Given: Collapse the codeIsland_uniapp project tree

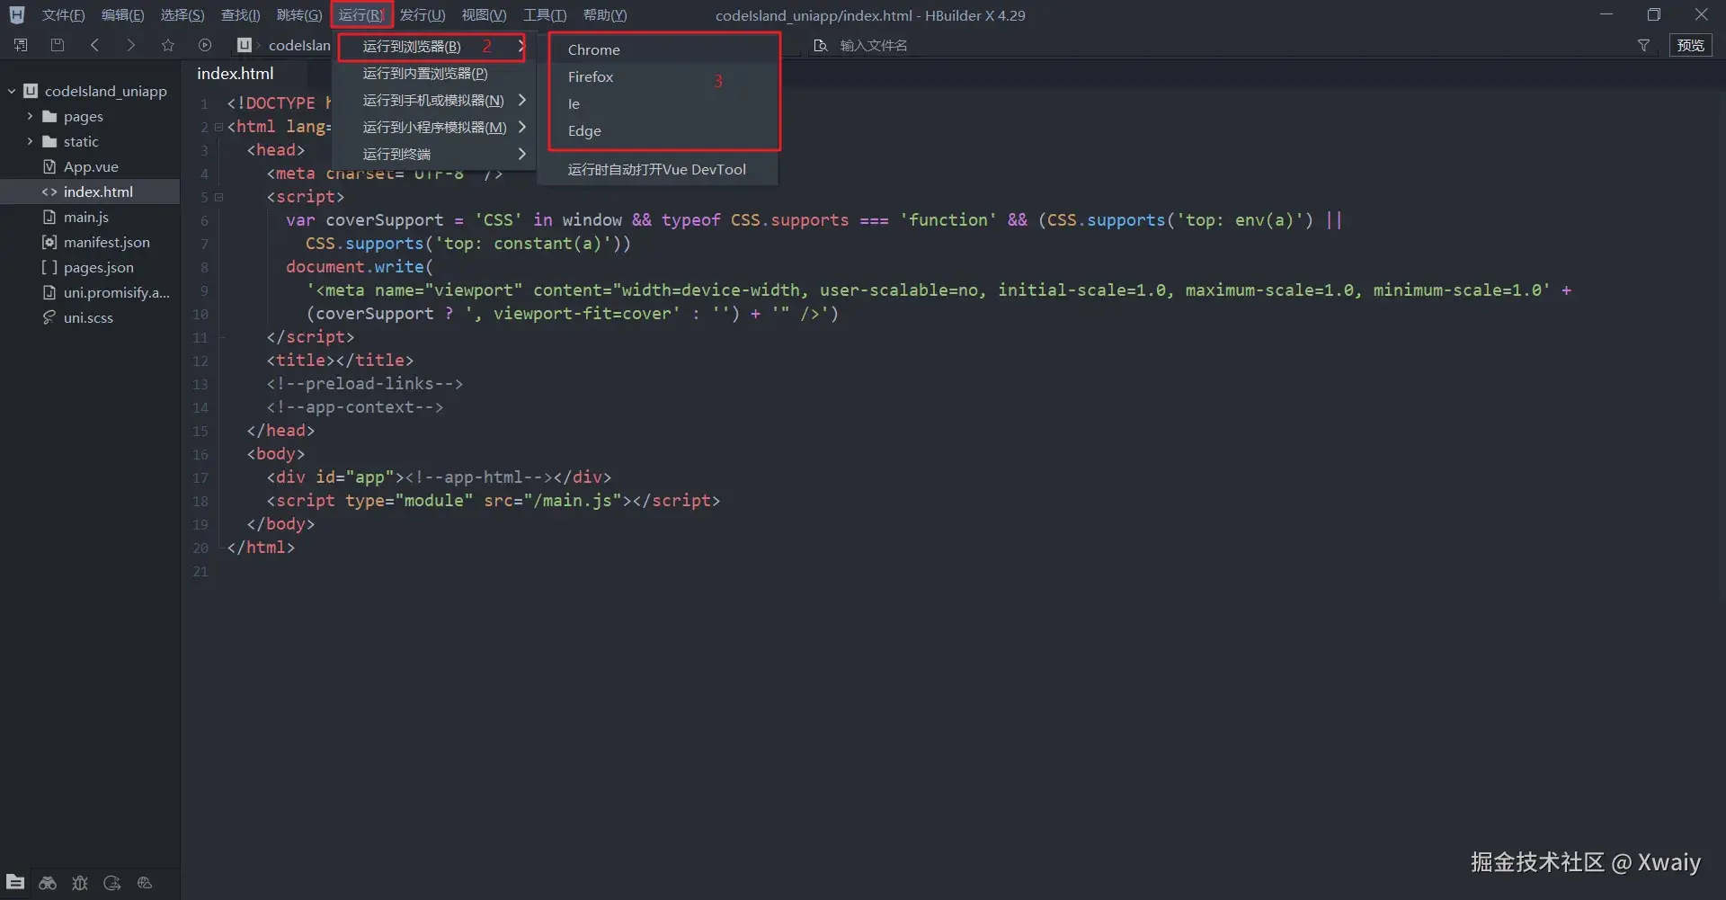Looking at the screenshot, I should tap(12, 91).
